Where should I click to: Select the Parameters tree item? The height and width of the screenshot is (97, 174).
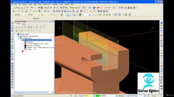point(30,42)
